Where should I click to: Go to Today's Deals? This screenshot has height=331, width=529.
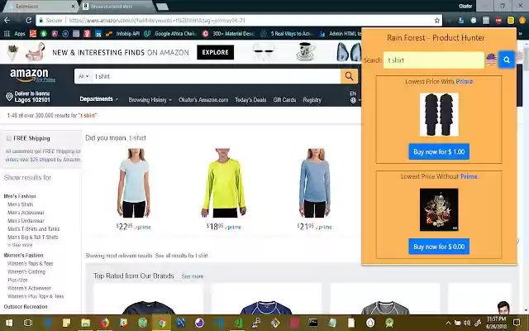point(250,100)
